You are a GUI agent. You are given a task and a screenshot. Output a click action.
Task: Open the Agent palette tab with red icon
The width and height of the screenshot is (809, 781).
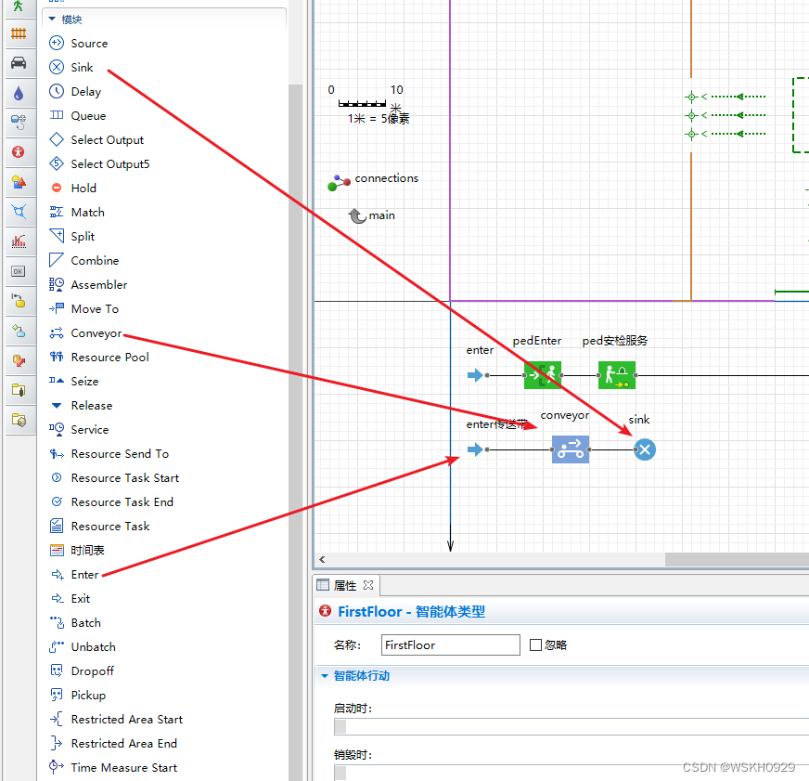pos(19,152)
